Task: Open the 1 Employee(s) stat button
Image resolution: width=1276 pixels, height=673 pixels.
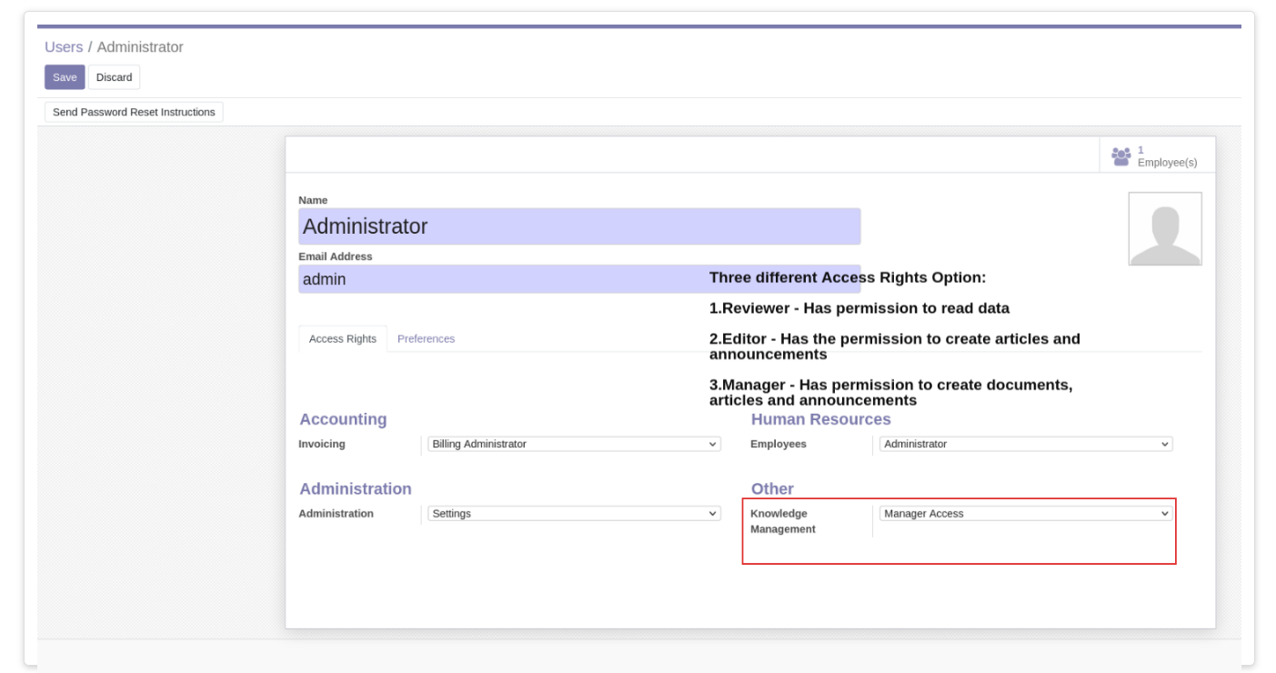Action: click(x=1157, y=156)
